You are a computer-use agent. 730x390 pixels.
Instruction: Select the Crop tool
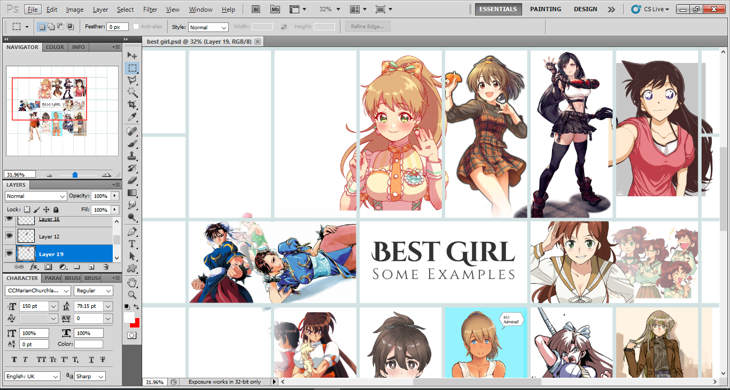click(x=132, y=104)
